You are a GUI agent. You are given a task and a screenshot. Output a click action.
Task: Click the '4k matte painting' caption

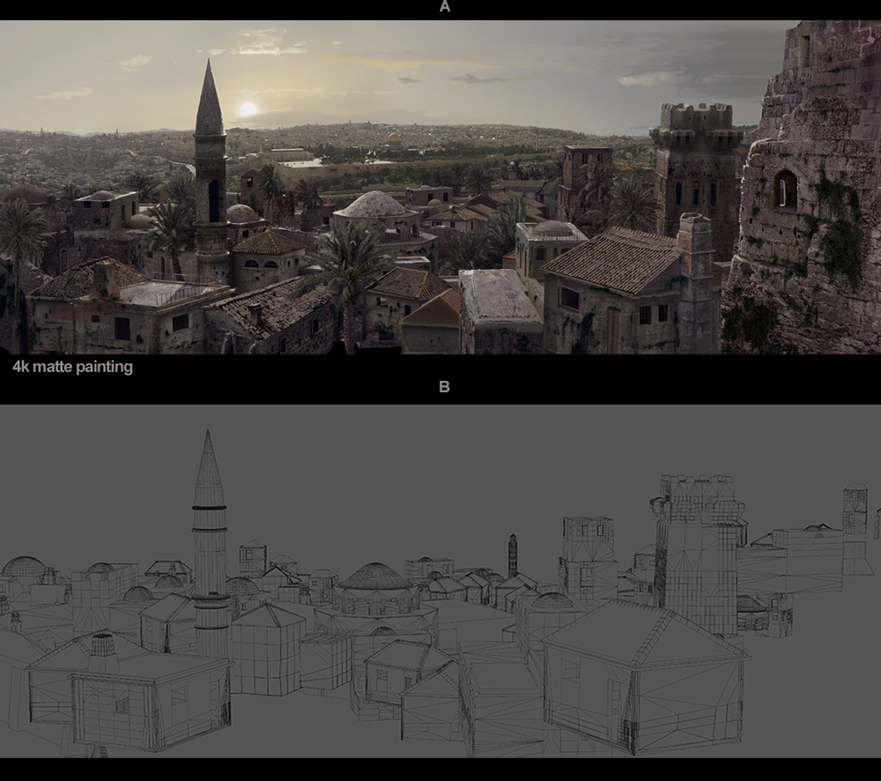tap(73, 368)
